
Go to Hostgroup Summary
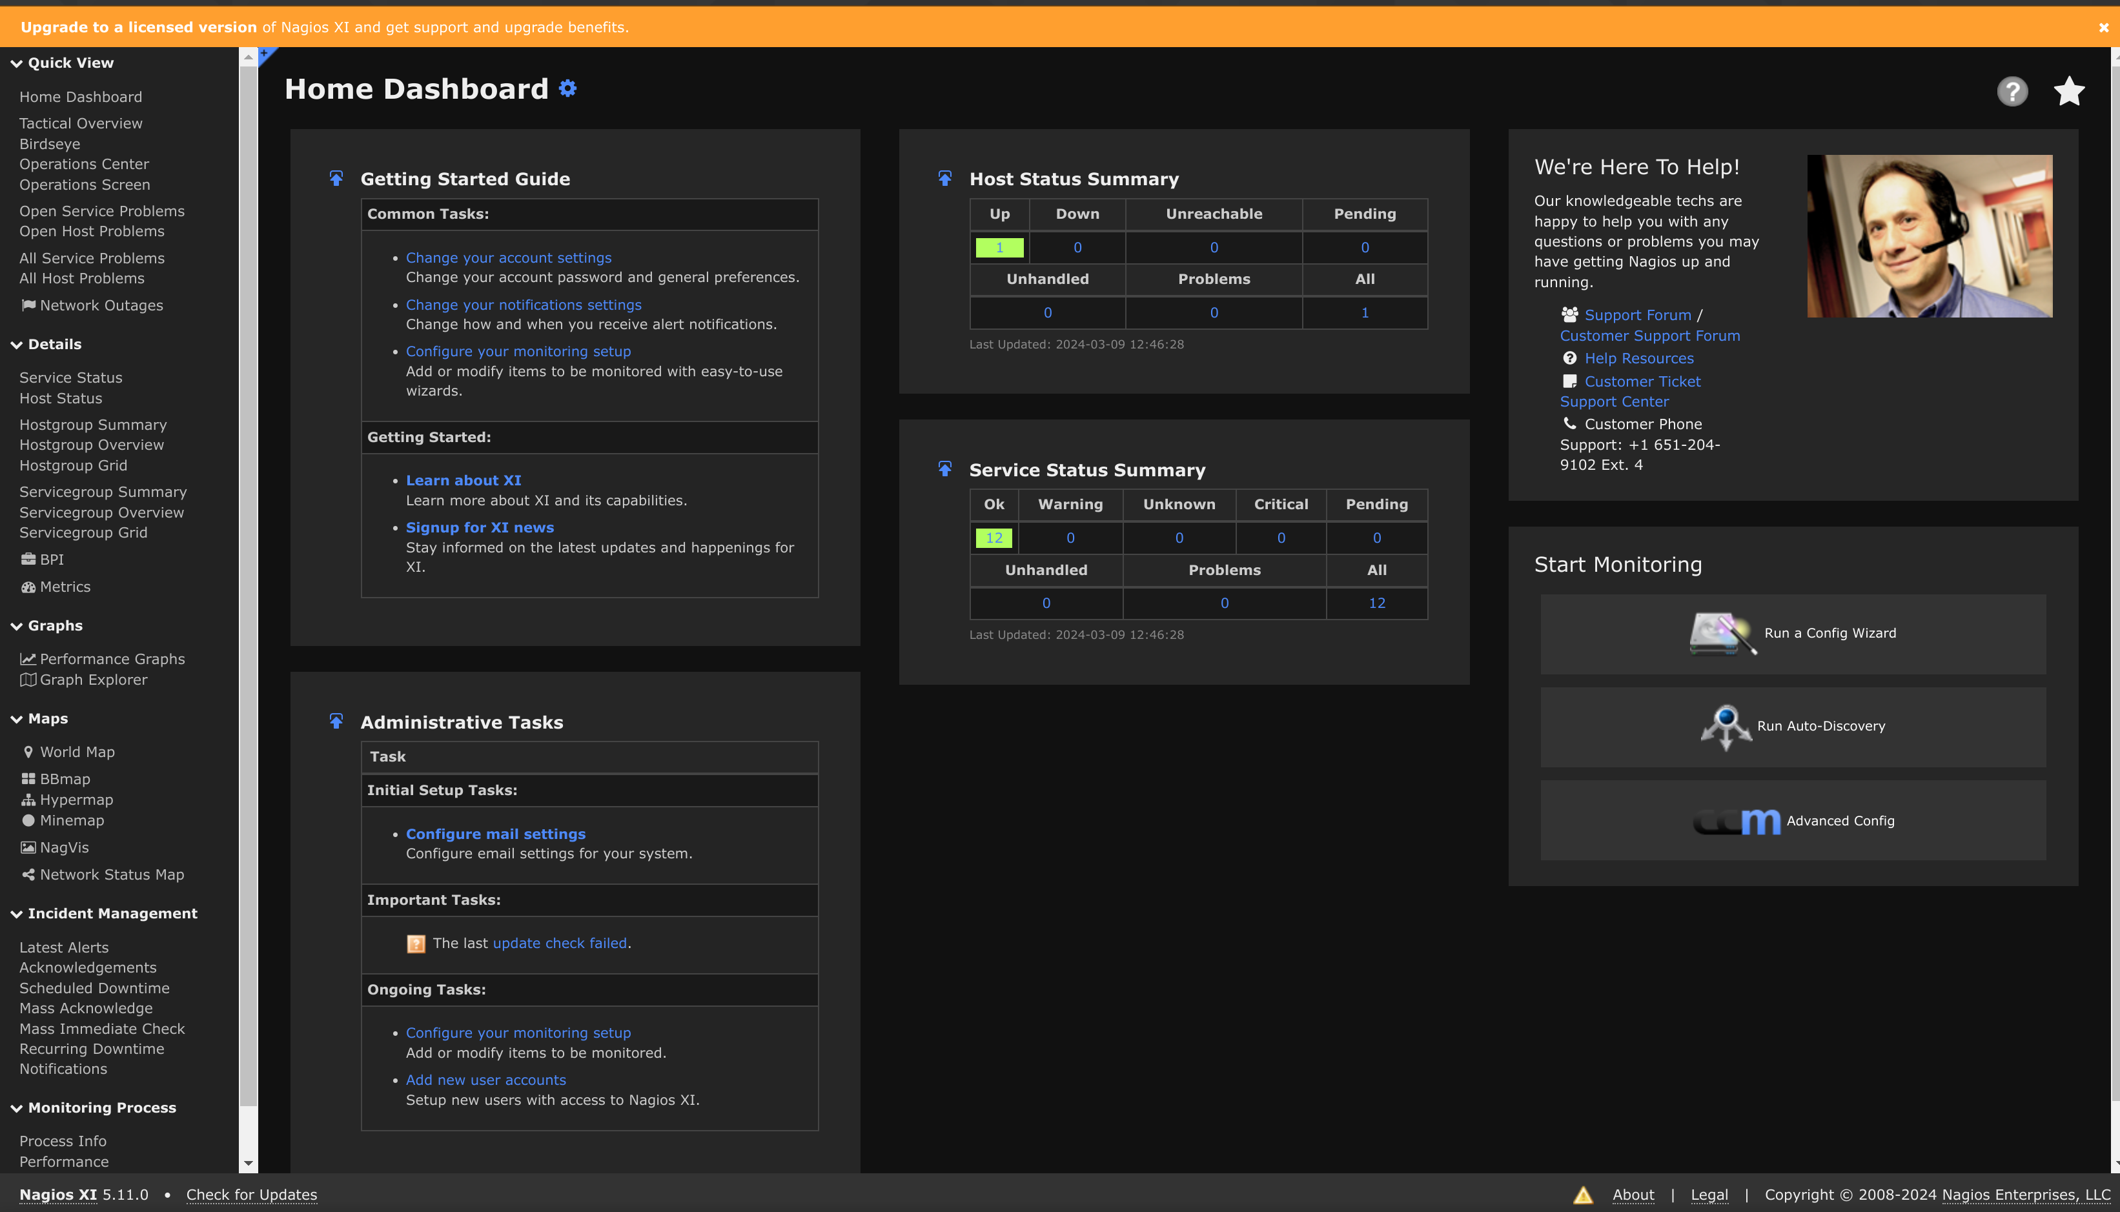click(x=93, y=425)
